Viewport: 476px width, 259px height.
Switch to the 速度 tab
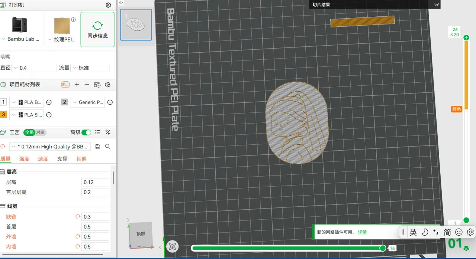pyautogui.click(x=43, y=159)
